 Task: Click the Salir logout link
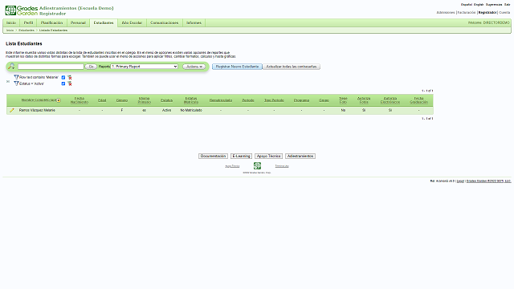click(507, 5)
